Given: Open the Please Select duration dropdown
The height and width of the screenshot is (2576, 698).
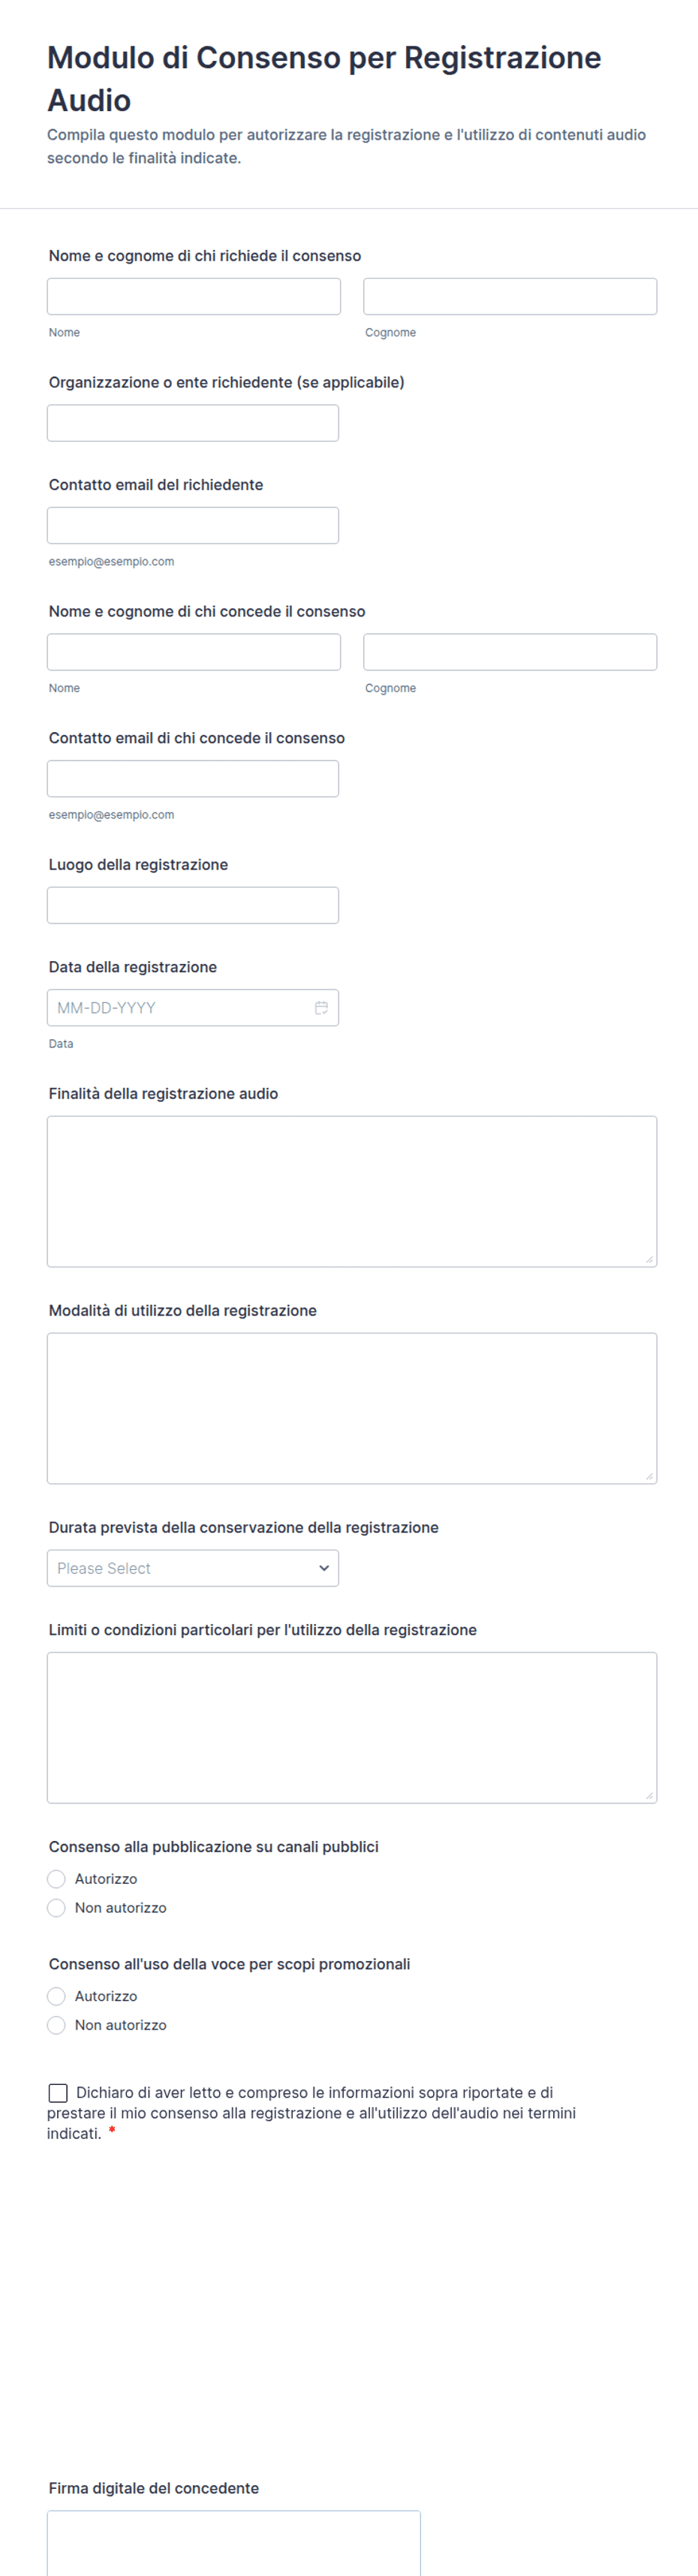Looking at the screenshot, I should (193, 1568).
